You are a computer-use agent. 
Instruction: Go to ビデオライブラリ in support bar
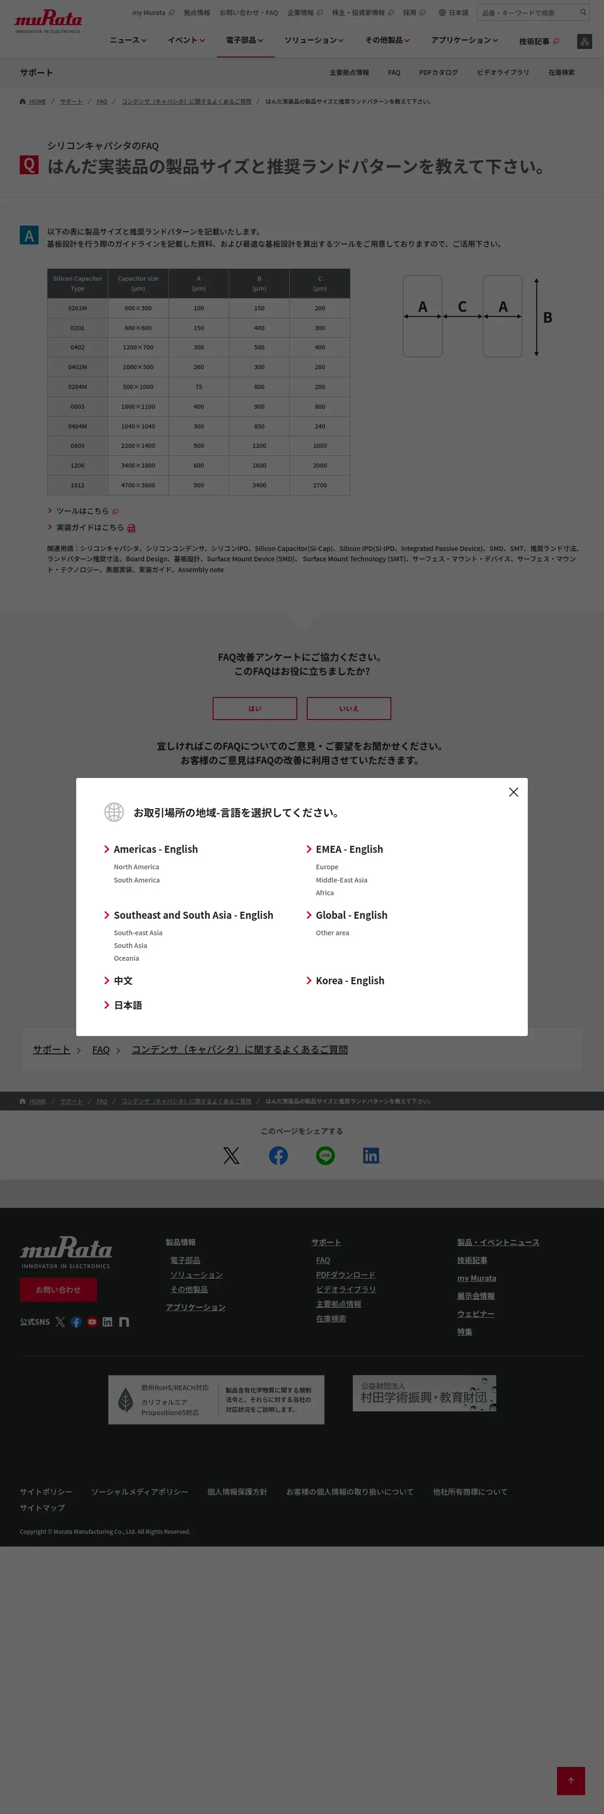503,73
